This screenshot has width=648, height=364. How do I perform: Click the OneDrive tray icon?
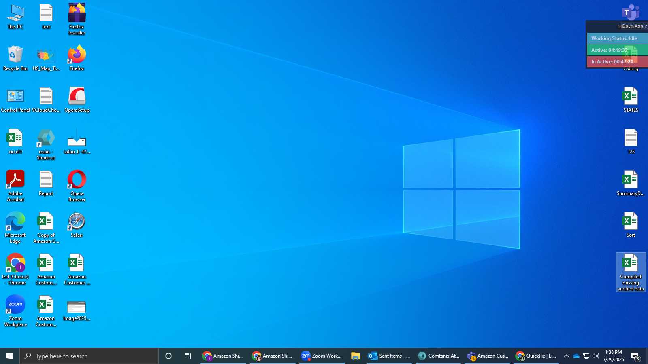[x=576, y=356]
